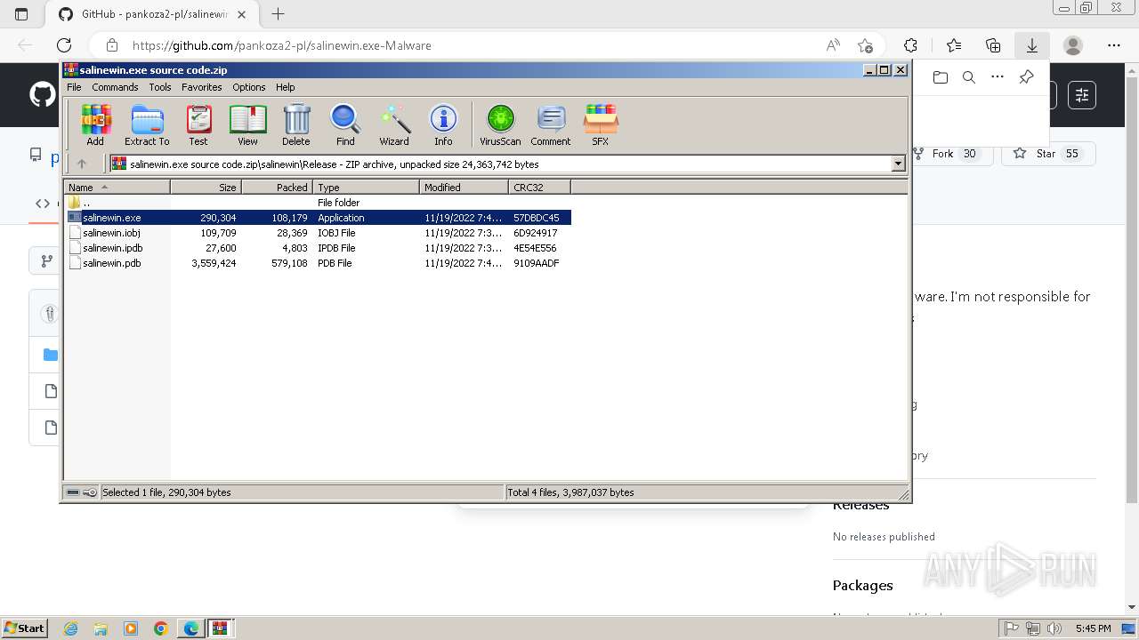
Task: Open Edge settings and more menu
Action: tap(1114, 45)
